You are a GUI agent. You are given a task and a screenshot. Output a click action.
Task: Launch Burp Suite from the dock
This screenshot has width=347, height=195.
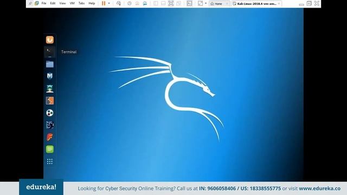50,101
